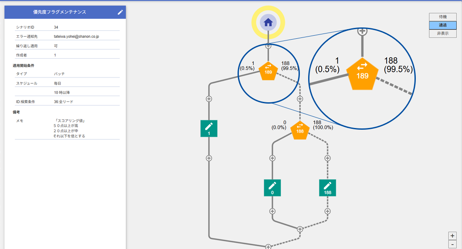This screenshot has width=462, height=249.
Task: Open the green edit node labeled 1
Action: 209,128
